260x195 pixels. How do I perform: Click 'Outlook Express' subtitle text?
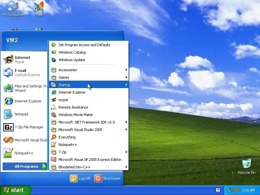27,75
